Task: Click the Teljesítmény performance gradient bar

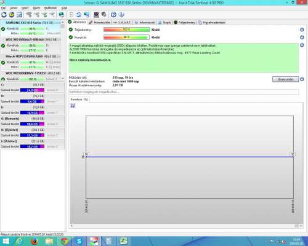Action: (126, 30)
